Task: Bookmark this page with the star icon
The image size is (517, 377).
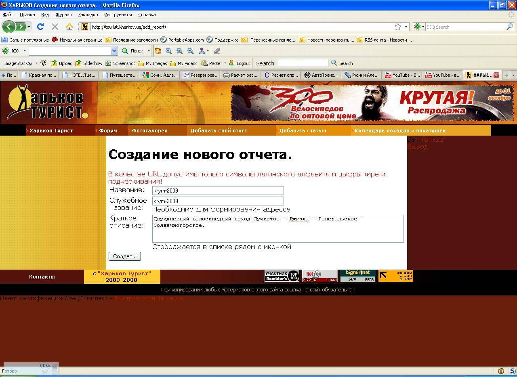Action: [x=398, y=27]
